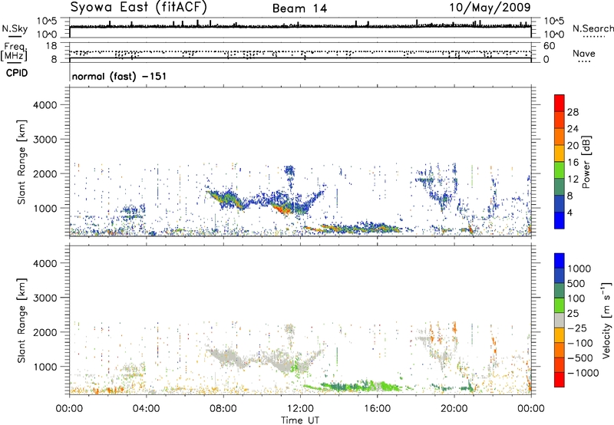Click the gray segment of the Velocity color bar
614x425 pixels.
(x=560, y=321)
